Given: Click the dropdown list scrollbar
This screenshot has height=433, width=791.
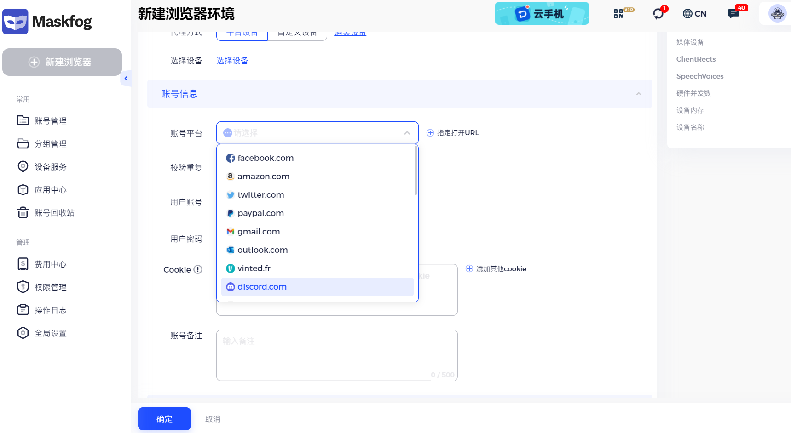Looking at the screenshot, I should coord(416,171).
